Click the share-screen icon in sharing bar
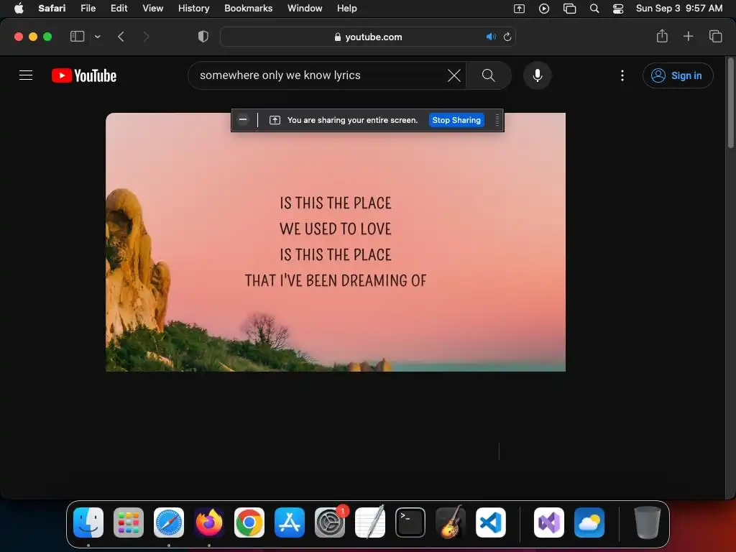Screen dimensions: 736x552 [275, 120]
